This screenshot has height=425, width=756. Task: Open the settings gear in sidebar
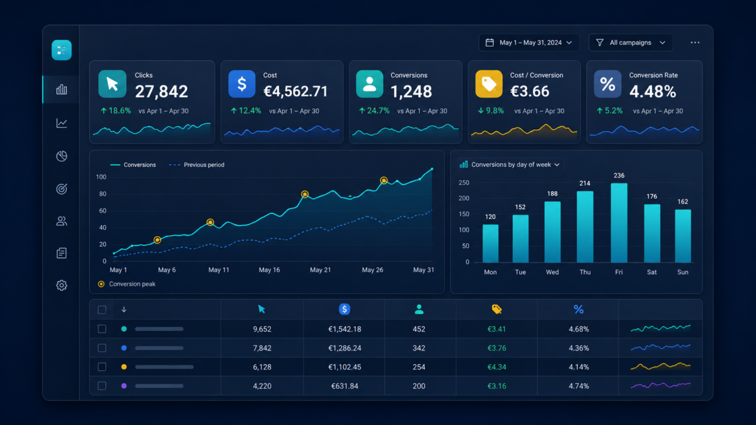pyautogui.click(x=61, y=285)
